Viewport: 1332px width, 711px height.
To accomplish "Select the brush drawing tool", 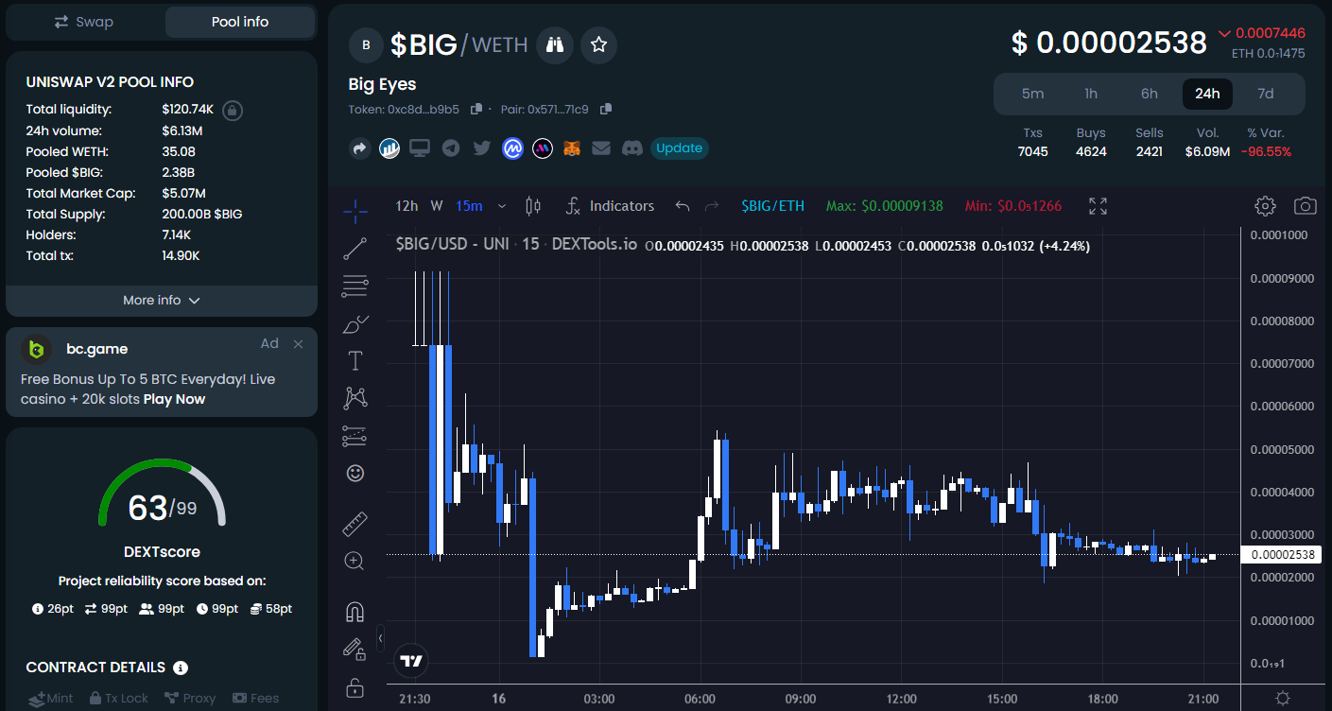I will point(355,324).
